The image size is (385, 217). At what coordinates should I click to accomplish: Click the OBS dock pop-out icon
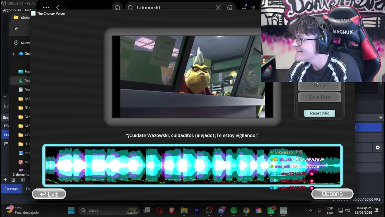pyautogui.click(x=381, y=117)
